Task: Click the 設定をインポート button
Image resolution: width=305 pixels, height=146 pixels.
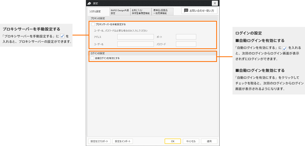Action: pos(123,141)
